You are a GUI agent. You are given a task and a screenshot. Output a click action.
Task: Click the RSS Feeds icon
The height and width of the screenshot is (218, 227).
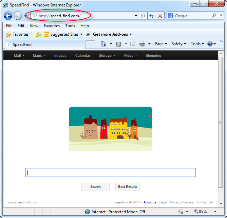pyautogui.click(x=118, y=44)
